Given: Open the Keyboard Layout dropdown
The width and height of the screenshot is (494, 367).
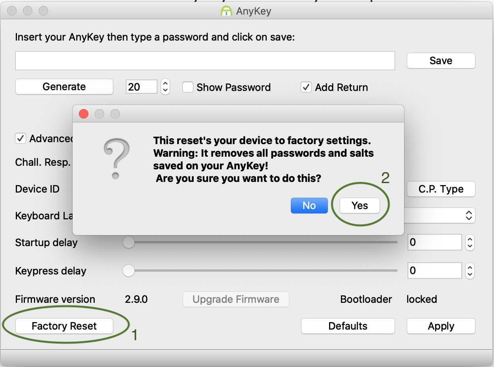Looking at the screenshot, I should pos(469,215).
